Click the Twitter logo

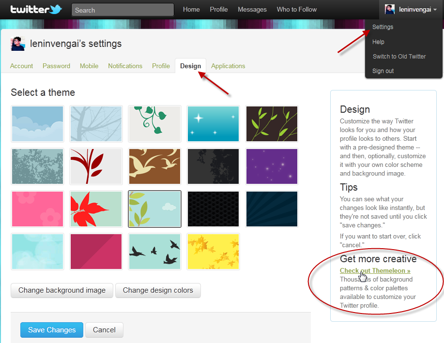pos(36,10)
